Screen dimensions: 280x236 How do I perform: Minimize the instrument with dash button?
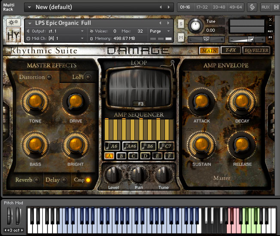[270, 25]
